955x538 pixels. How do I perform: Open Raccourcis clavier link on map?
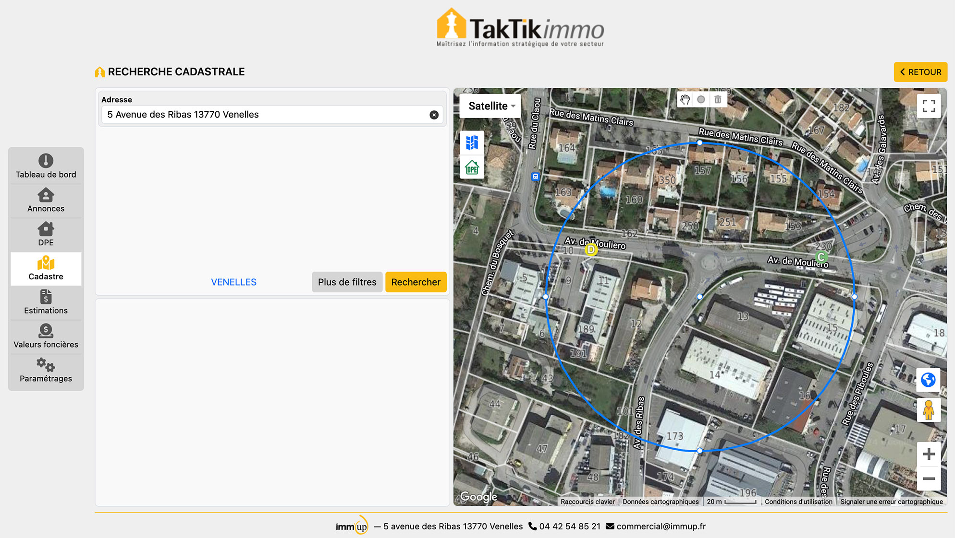(x=588, y=502)
